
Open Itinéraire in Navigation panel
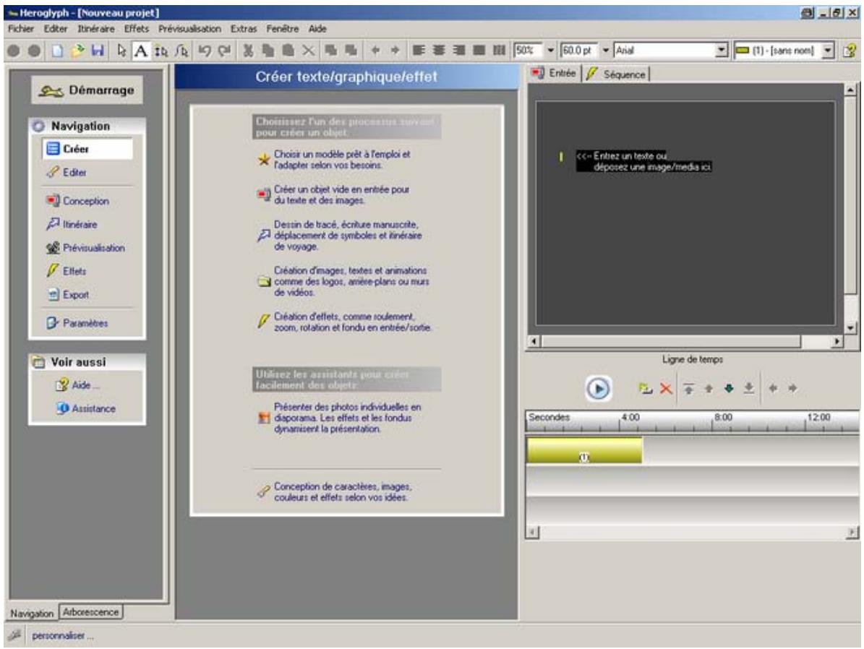tap(72, 224)
